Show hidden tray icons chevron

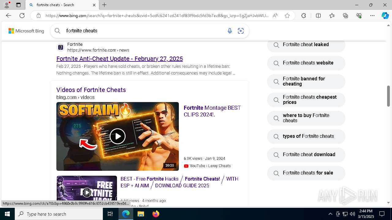click(330, 214)
